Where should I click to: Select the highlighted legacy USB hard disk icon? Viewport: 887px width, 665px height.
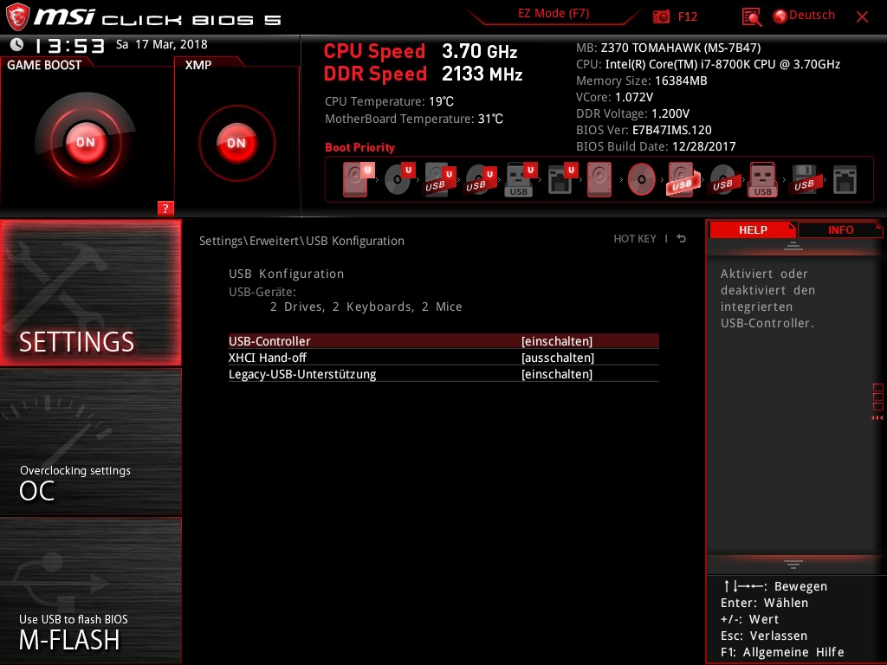coord(683,179)
